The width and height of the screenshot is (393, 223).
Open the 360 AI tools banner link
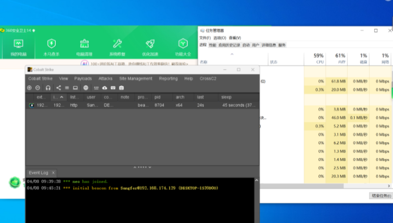(139, 64)
